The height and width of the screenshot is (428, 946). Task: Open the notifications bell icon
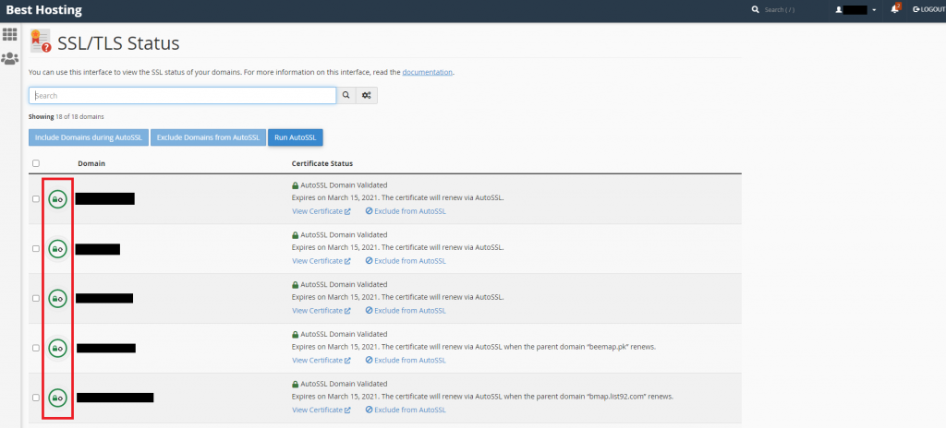click(x=895, y=9)
